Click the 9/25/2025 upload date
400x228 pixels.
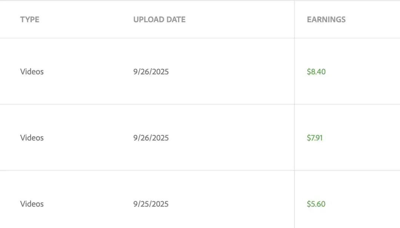click(x=151, y=204)
